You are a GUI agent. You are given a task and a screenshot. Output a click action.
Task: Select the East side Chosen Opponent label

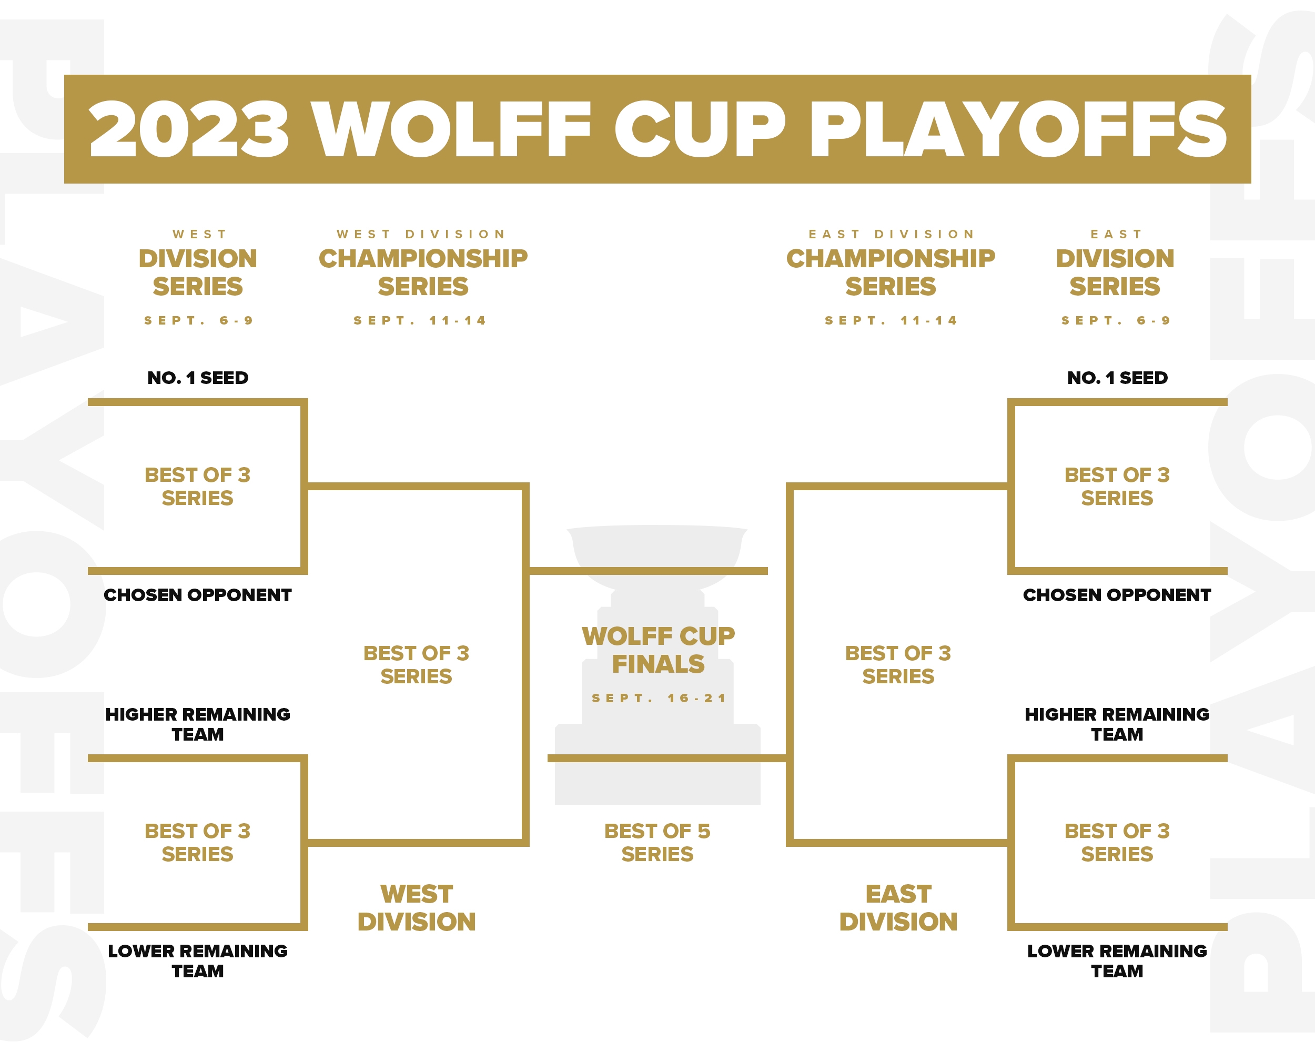(1117, 595)
